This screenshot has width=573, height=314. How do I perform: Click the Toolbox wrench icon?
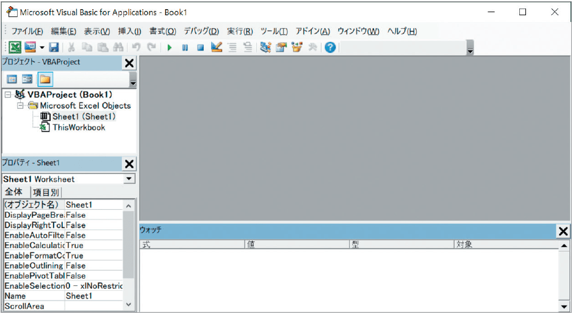[312, 47]
